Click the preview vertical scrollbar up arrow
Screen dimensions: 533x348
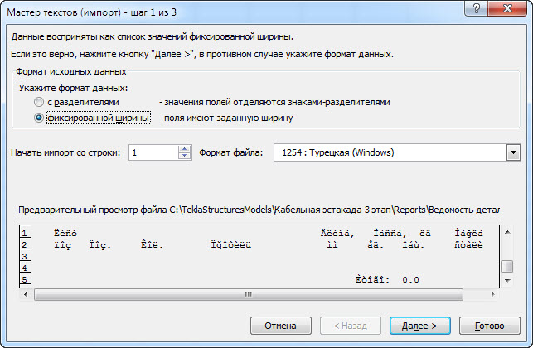tap(507, 233)
